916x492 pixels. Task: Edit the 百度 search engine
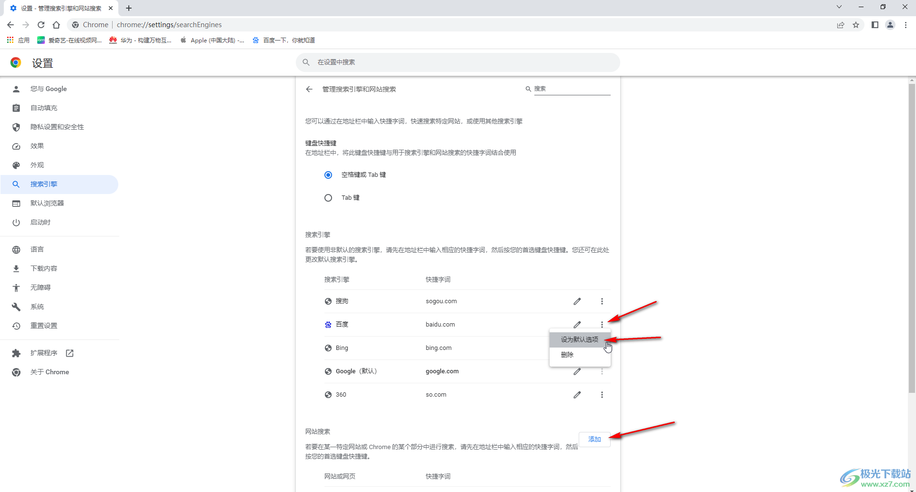(577, 324)
